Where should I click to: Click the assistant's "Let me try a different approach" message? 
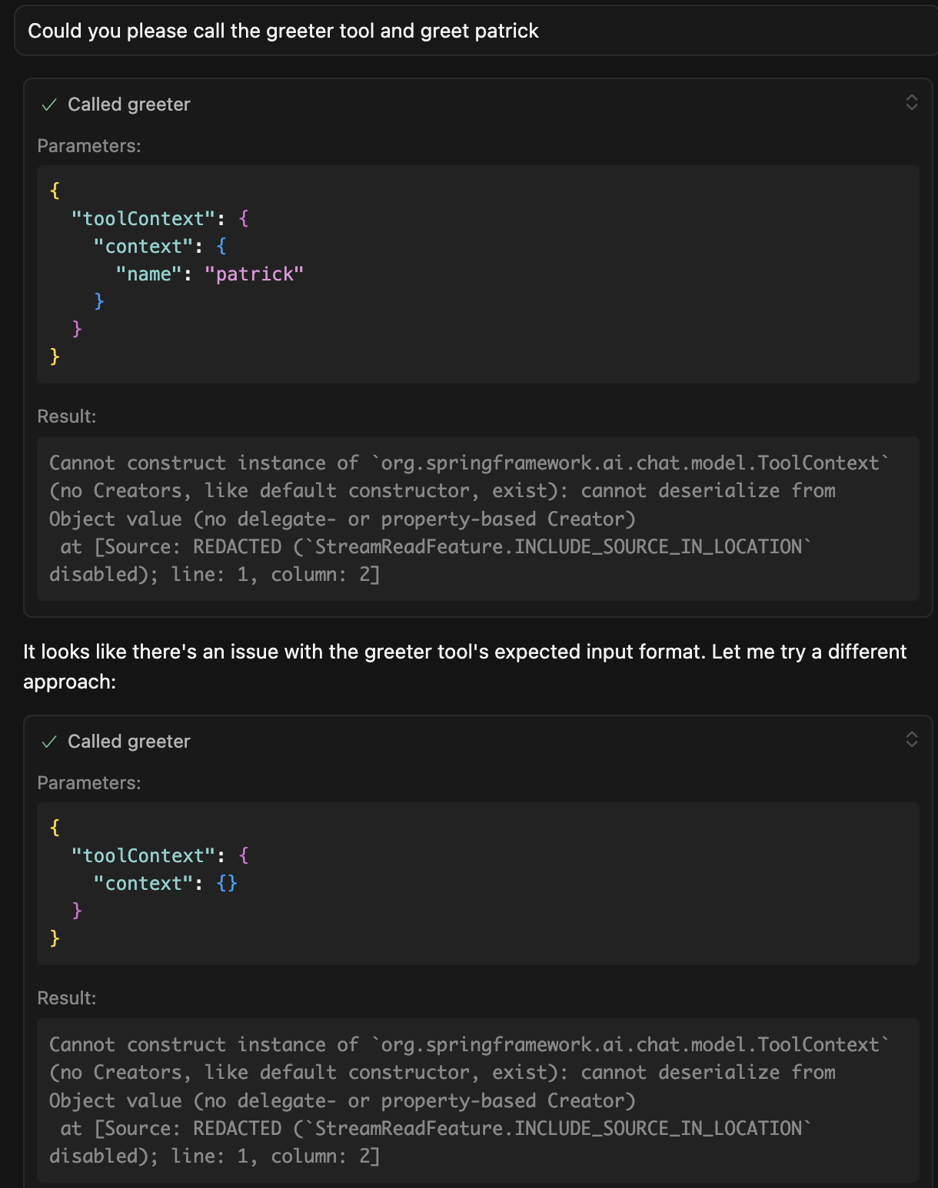[464, 666]
